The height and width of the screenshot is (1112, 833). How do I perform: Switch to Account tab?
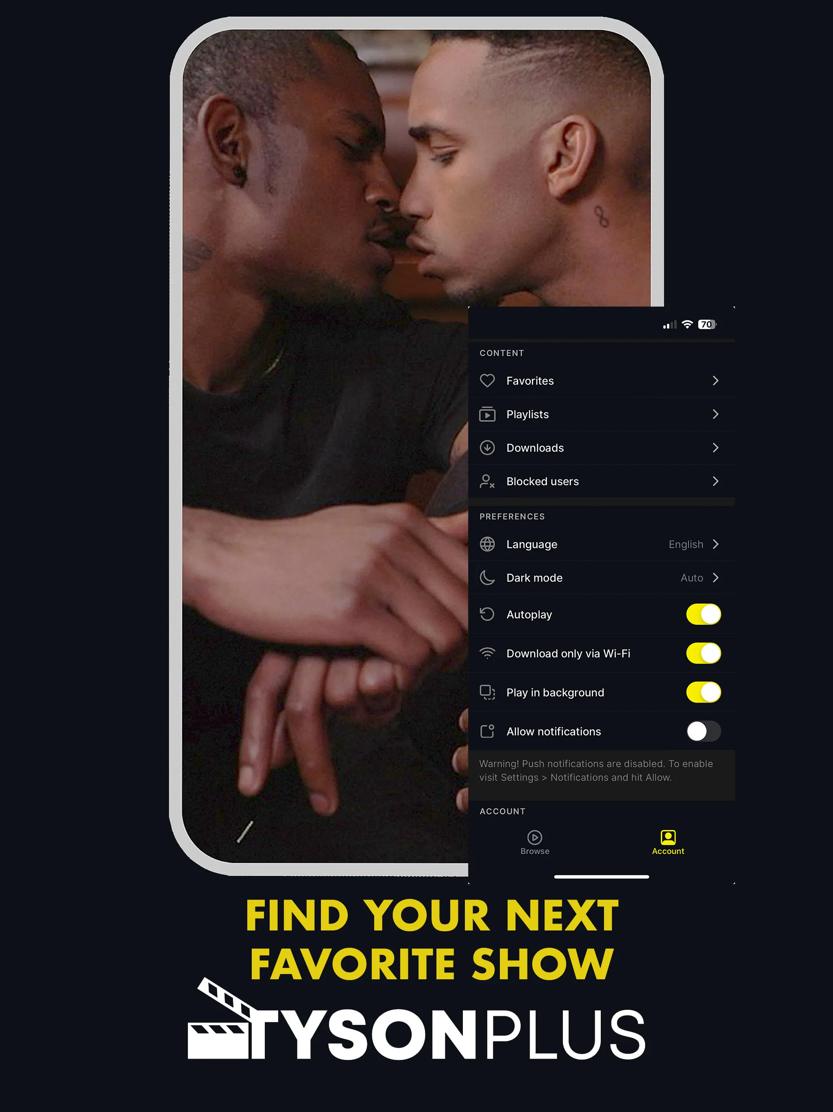point(667,842)
